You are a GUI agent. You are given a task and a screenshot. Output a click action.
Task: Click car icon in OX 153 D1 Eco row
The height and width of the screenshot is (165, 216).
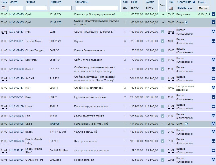(x=213, y=151)
